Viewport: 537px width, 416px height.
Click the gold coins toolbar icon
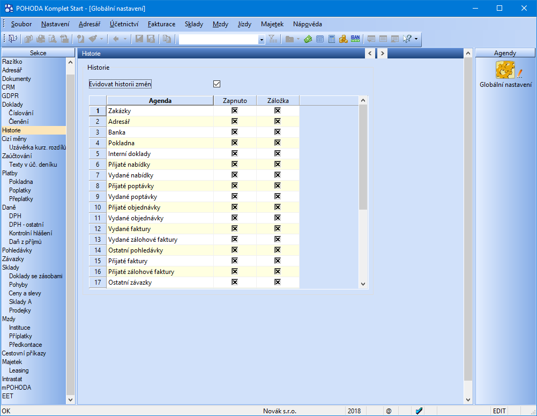pyautogui.click(x=343, y=39)
